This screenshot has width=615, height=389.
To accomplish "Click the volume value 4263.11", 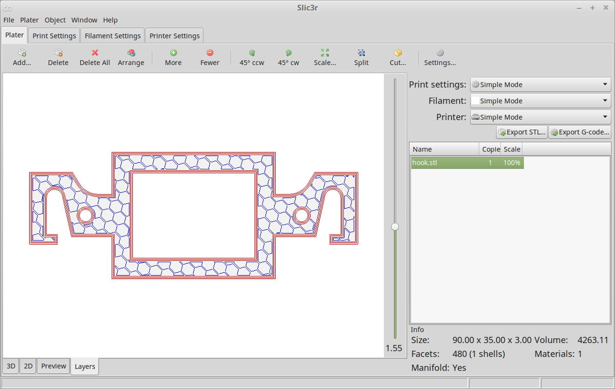I will 593,340.
